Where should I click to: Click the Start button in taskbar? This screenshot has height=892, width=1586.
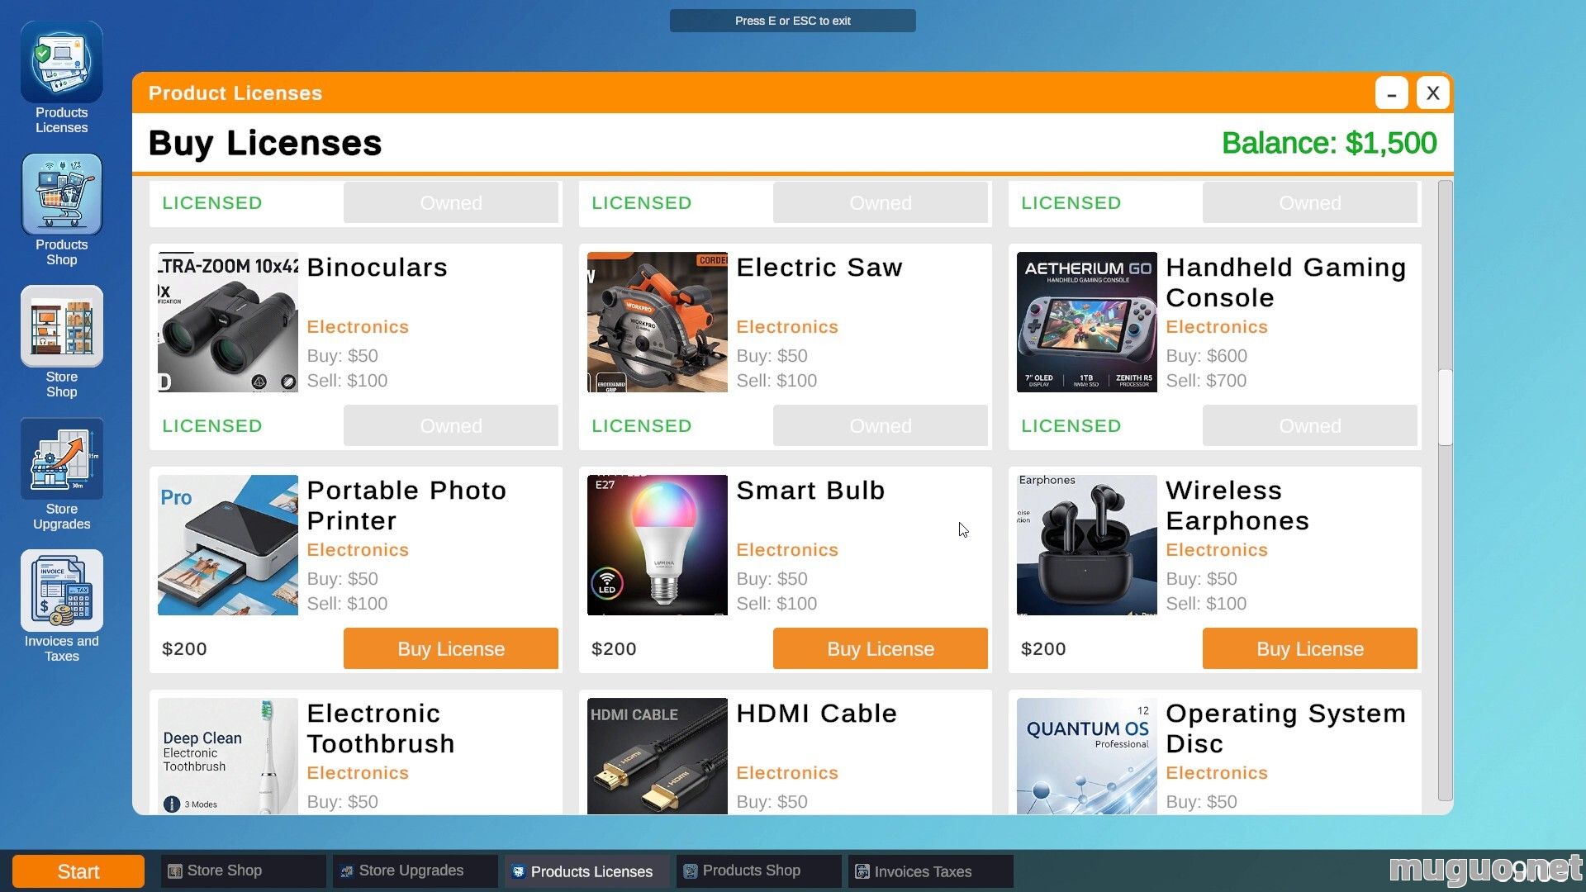coord(78,871)
